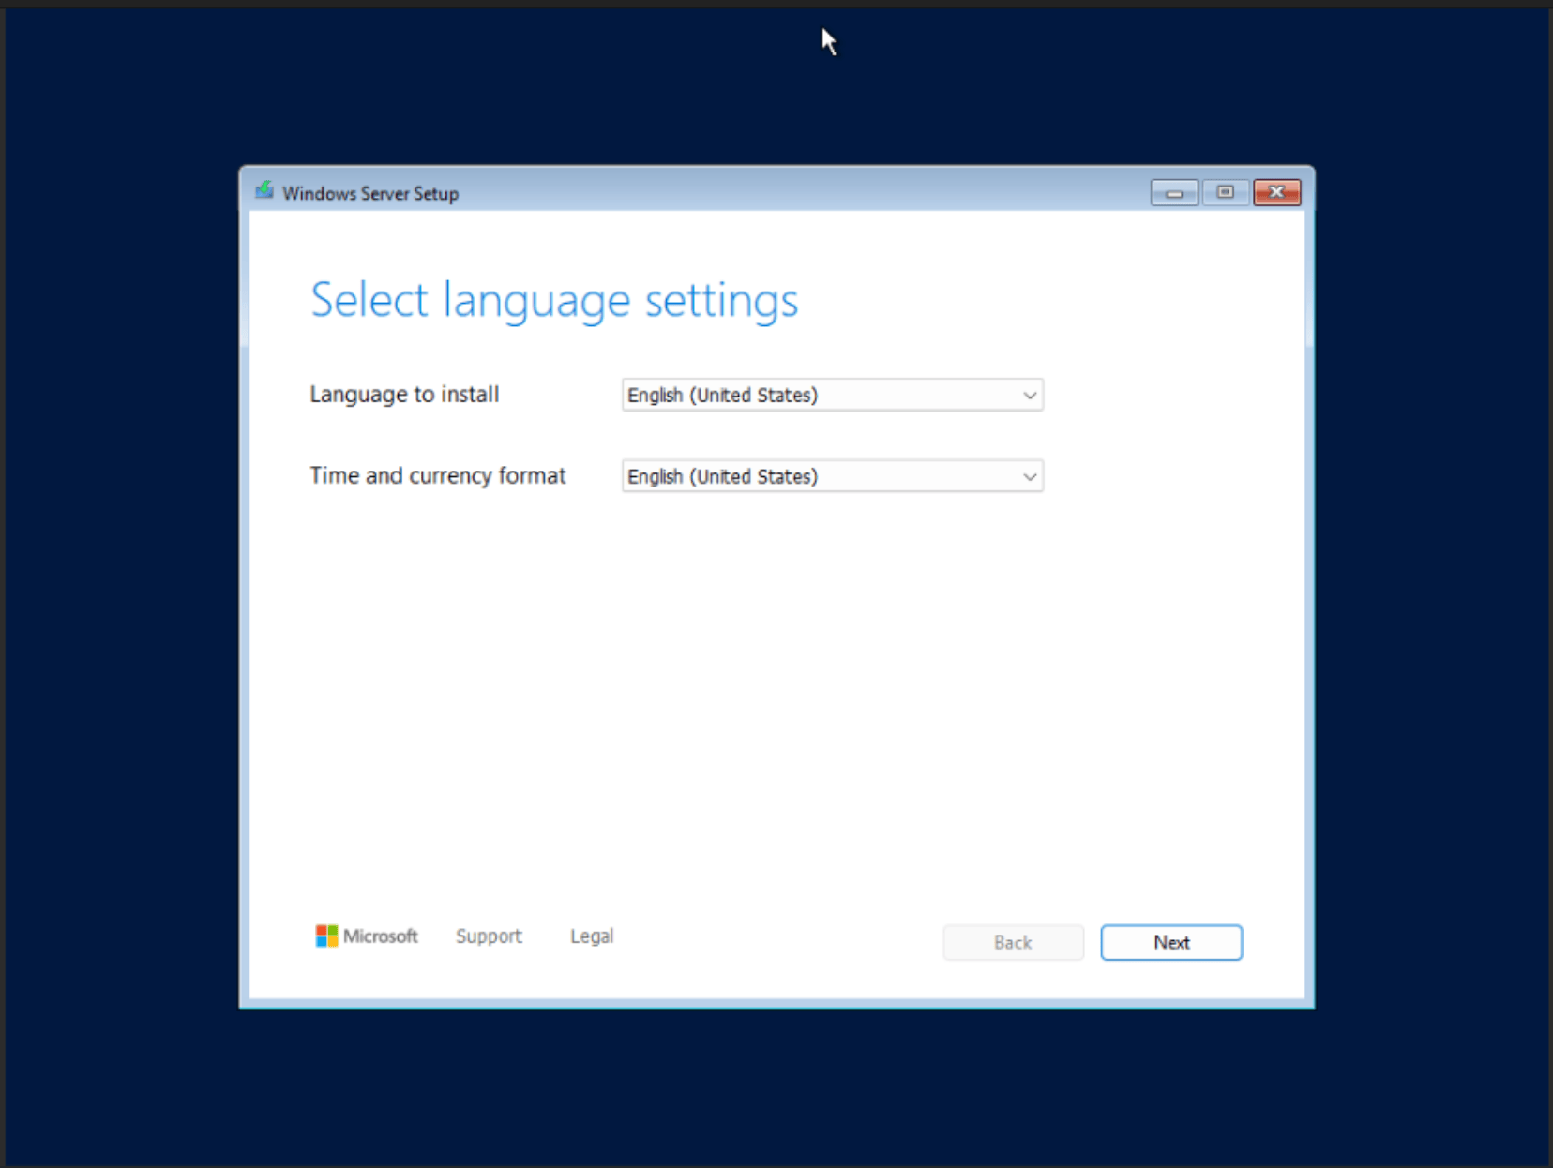Viewport: 1553px width, 1168px height.
Task: Click the Windows Server Setup title text
Action: 370,193
